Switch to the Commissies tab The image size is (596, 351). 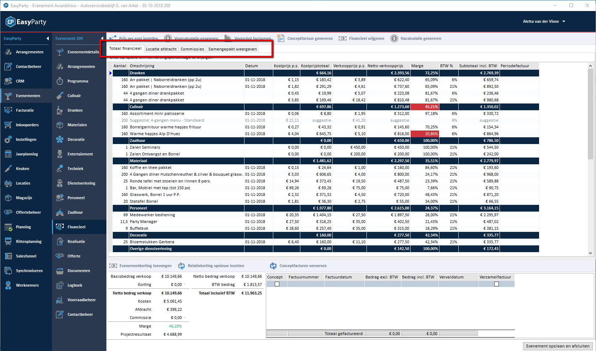[x=192, y=49]
